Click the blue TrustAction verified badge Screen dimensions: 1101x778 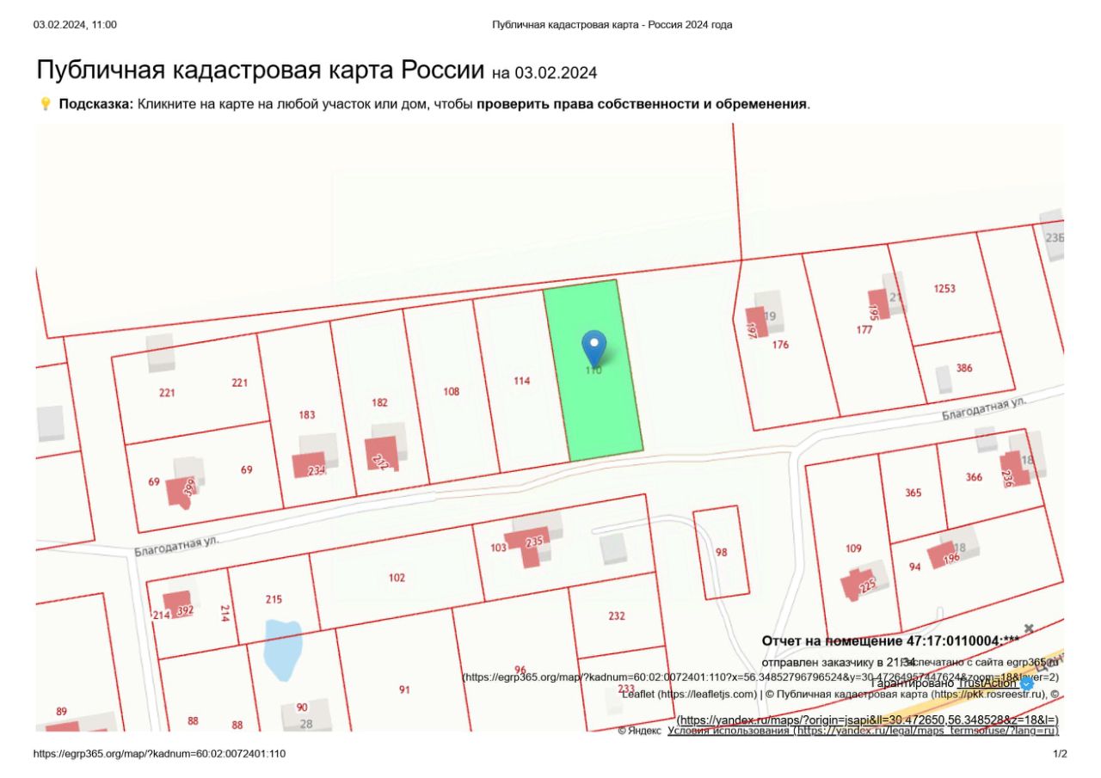click(x=1027, y=684)
